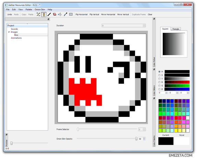Screen dimensions: 197x158
Task: Click the square gradient color picker area
Action: [x=173, y=44]
